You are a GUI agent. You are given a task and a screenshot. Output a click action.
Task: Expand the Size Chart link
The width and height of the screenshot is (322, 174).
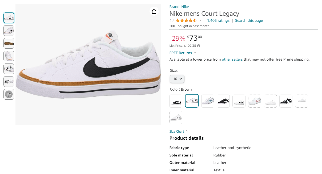(x=179, y=131)
